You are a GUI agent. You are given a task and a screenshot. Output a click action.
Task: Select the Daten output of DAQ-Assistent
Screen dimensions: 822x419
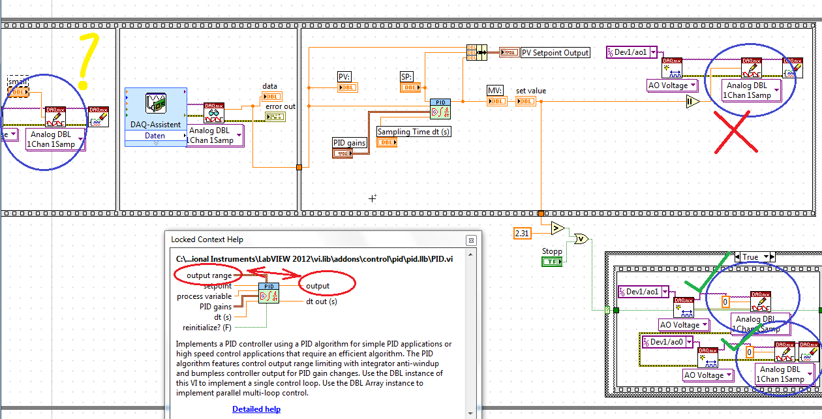point(155,136)
